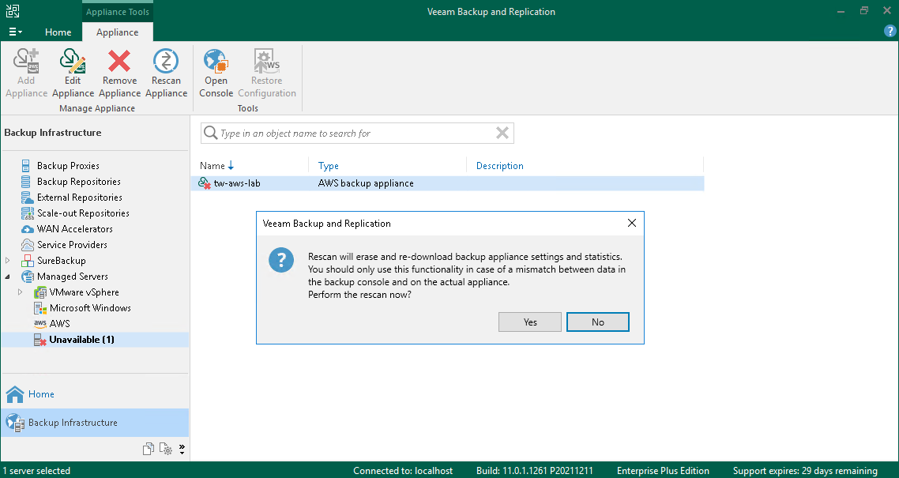Image resolution: width=899 pixels, height=478 pixels.
Task: Click the Add Appliance ribbon icon
Action: [x=26, y=61]
